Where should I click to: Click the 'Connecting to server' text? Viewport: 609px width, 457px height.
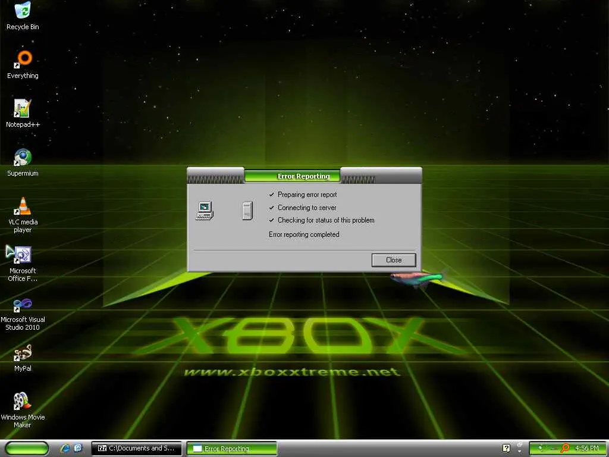click(307, 208)
